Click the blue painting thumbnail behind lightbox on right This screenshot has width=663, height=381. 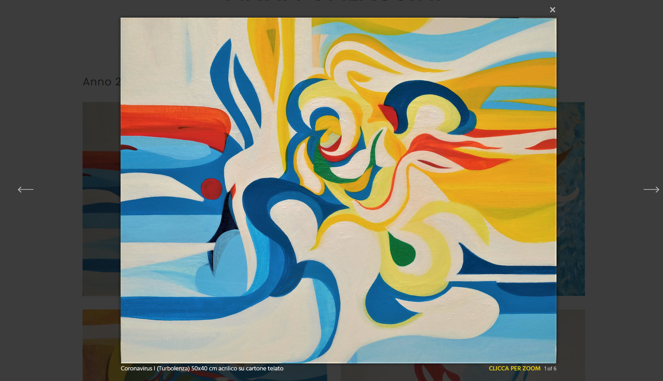(x=571, y=199)
